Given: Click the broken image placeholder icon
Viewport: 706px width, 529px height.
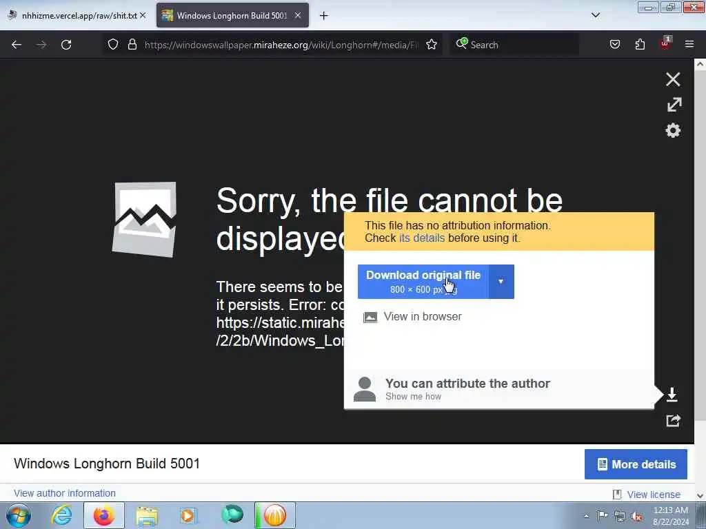Looking at the screenshot, I should point(144,220).
